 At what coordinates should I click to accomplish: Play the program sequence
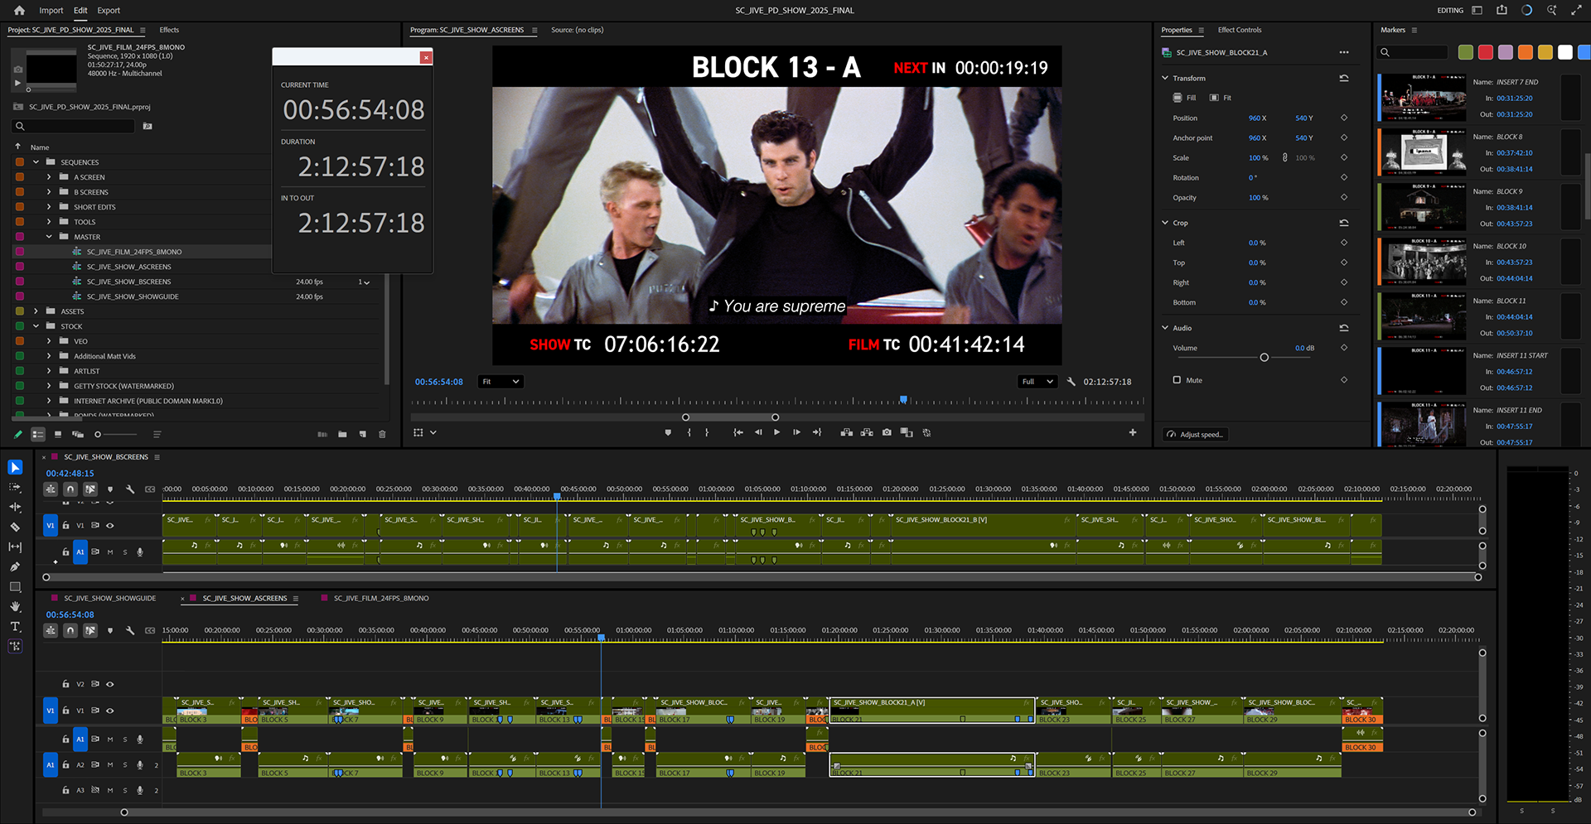coord(776,432)
